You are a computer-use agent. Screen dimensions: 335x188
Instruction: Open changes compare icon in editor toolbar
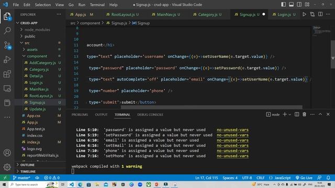[312, 14]
